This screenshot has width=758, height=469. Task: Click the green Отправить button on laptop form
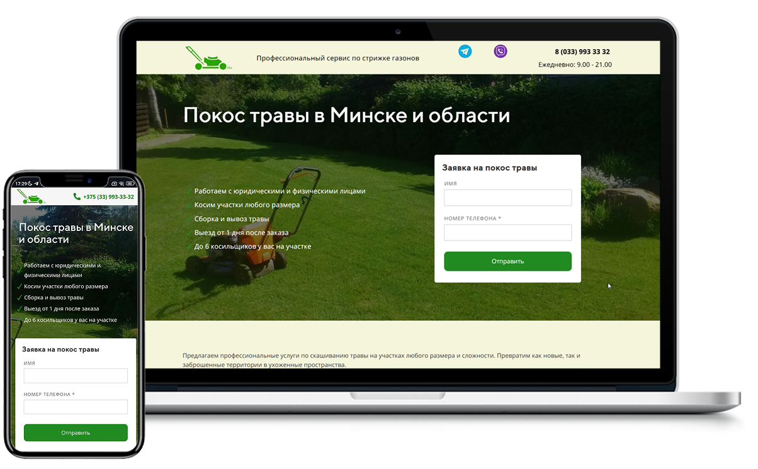coord(507,261)
